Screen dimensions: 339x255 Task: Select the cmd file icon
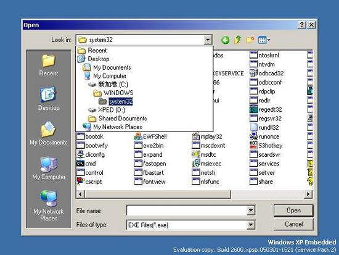[x=80, y=164]
